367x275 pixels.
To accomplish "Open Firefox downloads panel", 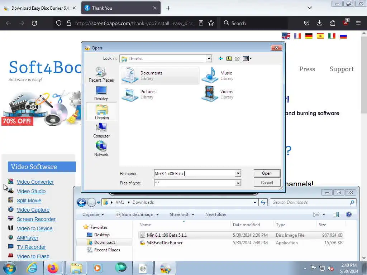I will pos(319,23).
